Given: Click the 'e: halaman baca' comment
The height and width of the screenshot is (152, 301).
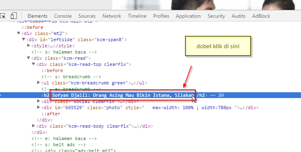Looking at the screenshot, I should (64, 138).
